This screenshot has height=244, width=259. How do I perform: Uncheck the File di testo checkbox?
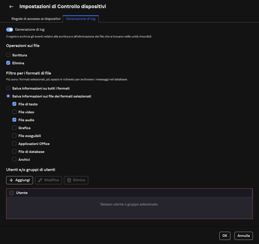click(x=14, y=104)
